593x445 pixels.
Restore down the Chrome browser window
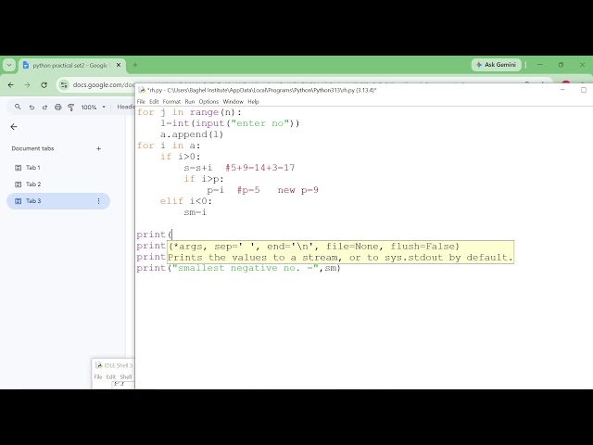coord(561,65)
